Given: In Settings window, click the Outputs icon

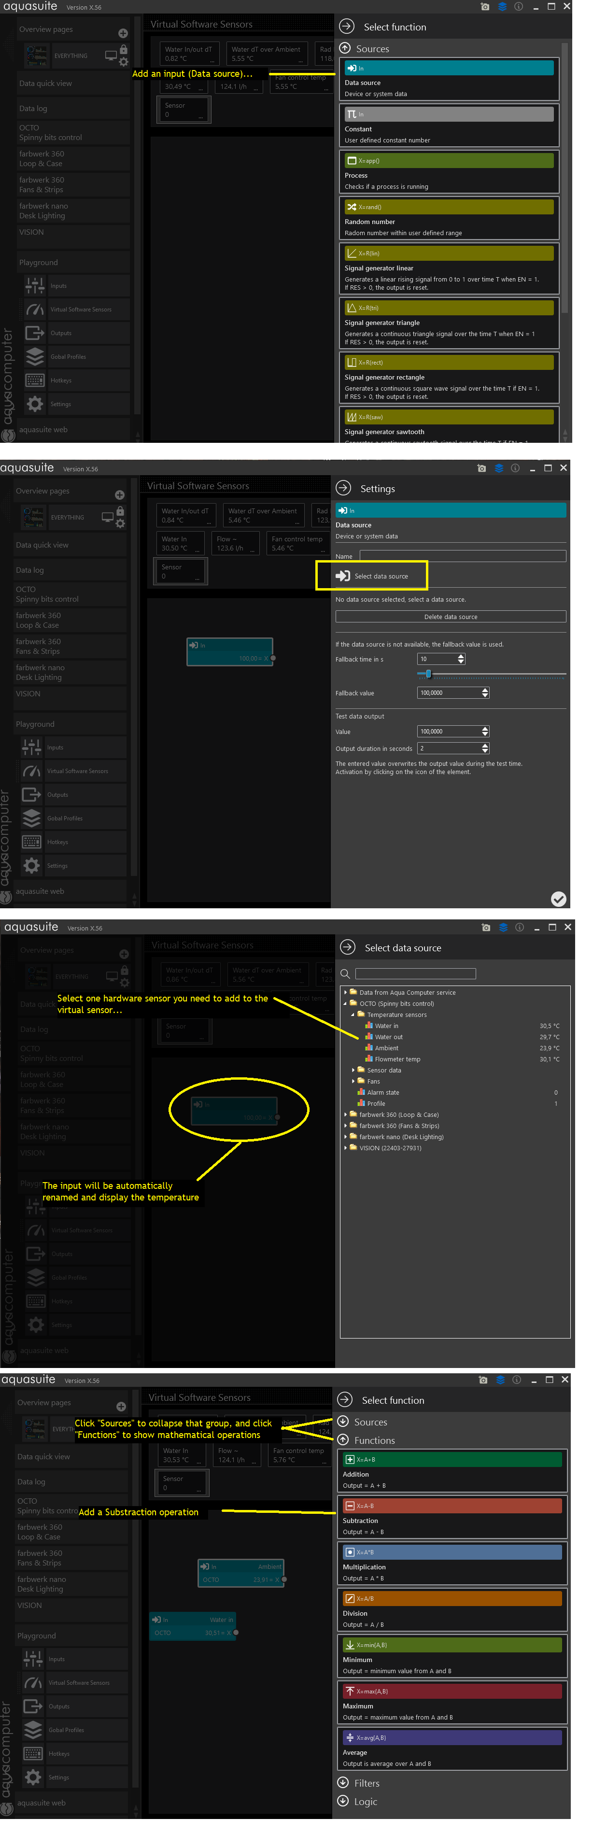Looking at the screenshot, I should (x=31, y=794).
